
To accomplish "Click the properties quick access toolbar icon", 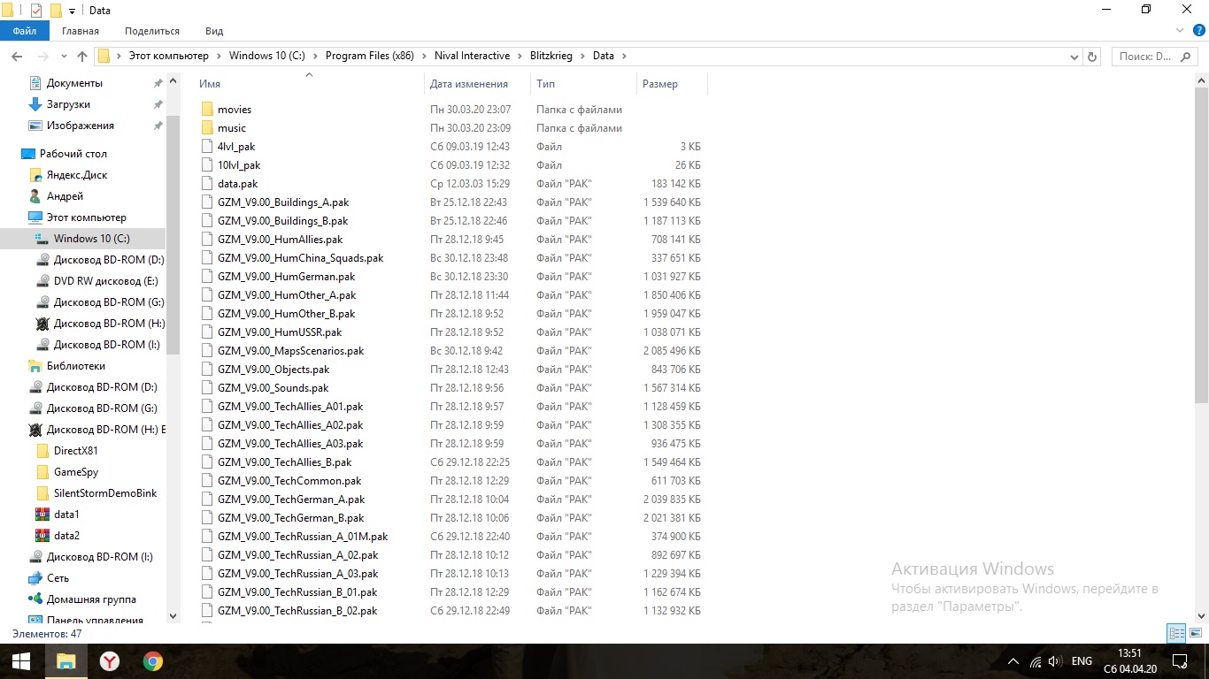I will pyautogui.click(x=36, y=11).
